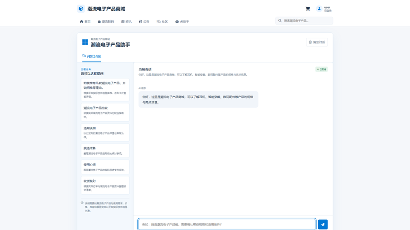
Task: Open the shopping cart icon
Action: (307, 9)
